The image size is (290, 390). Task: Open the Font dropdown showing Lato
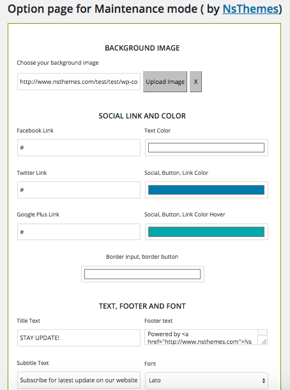click(x=206, y=380)
